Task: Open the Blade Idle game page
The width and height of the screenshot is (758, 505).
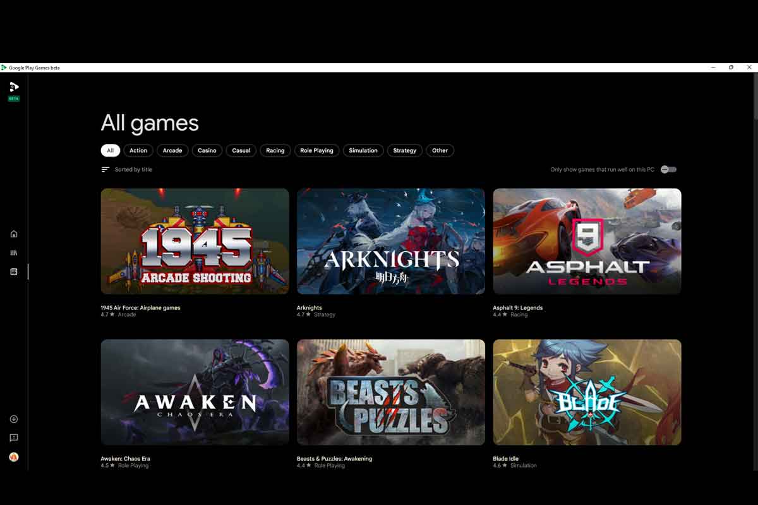Action: pyautogui.click(x=586, y=391)
